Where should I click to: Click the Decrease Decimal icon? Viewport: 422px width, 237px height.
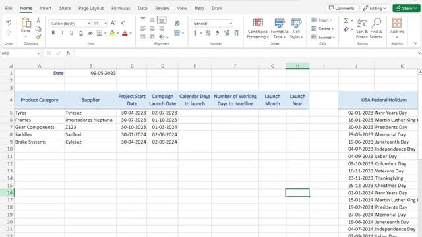(x=236, y=33)
